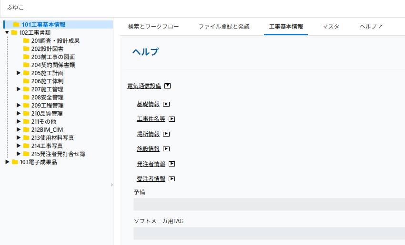Open the ヘルプ external link tab
405x245 pixels.
tap(371, 27)
